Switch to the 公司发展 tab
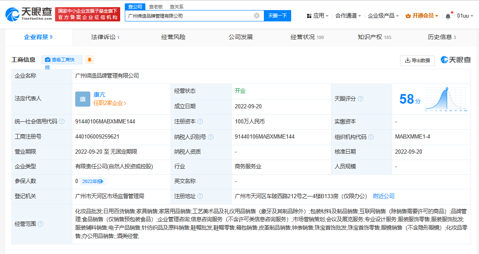The image size is (479, 254). point(241,37)
